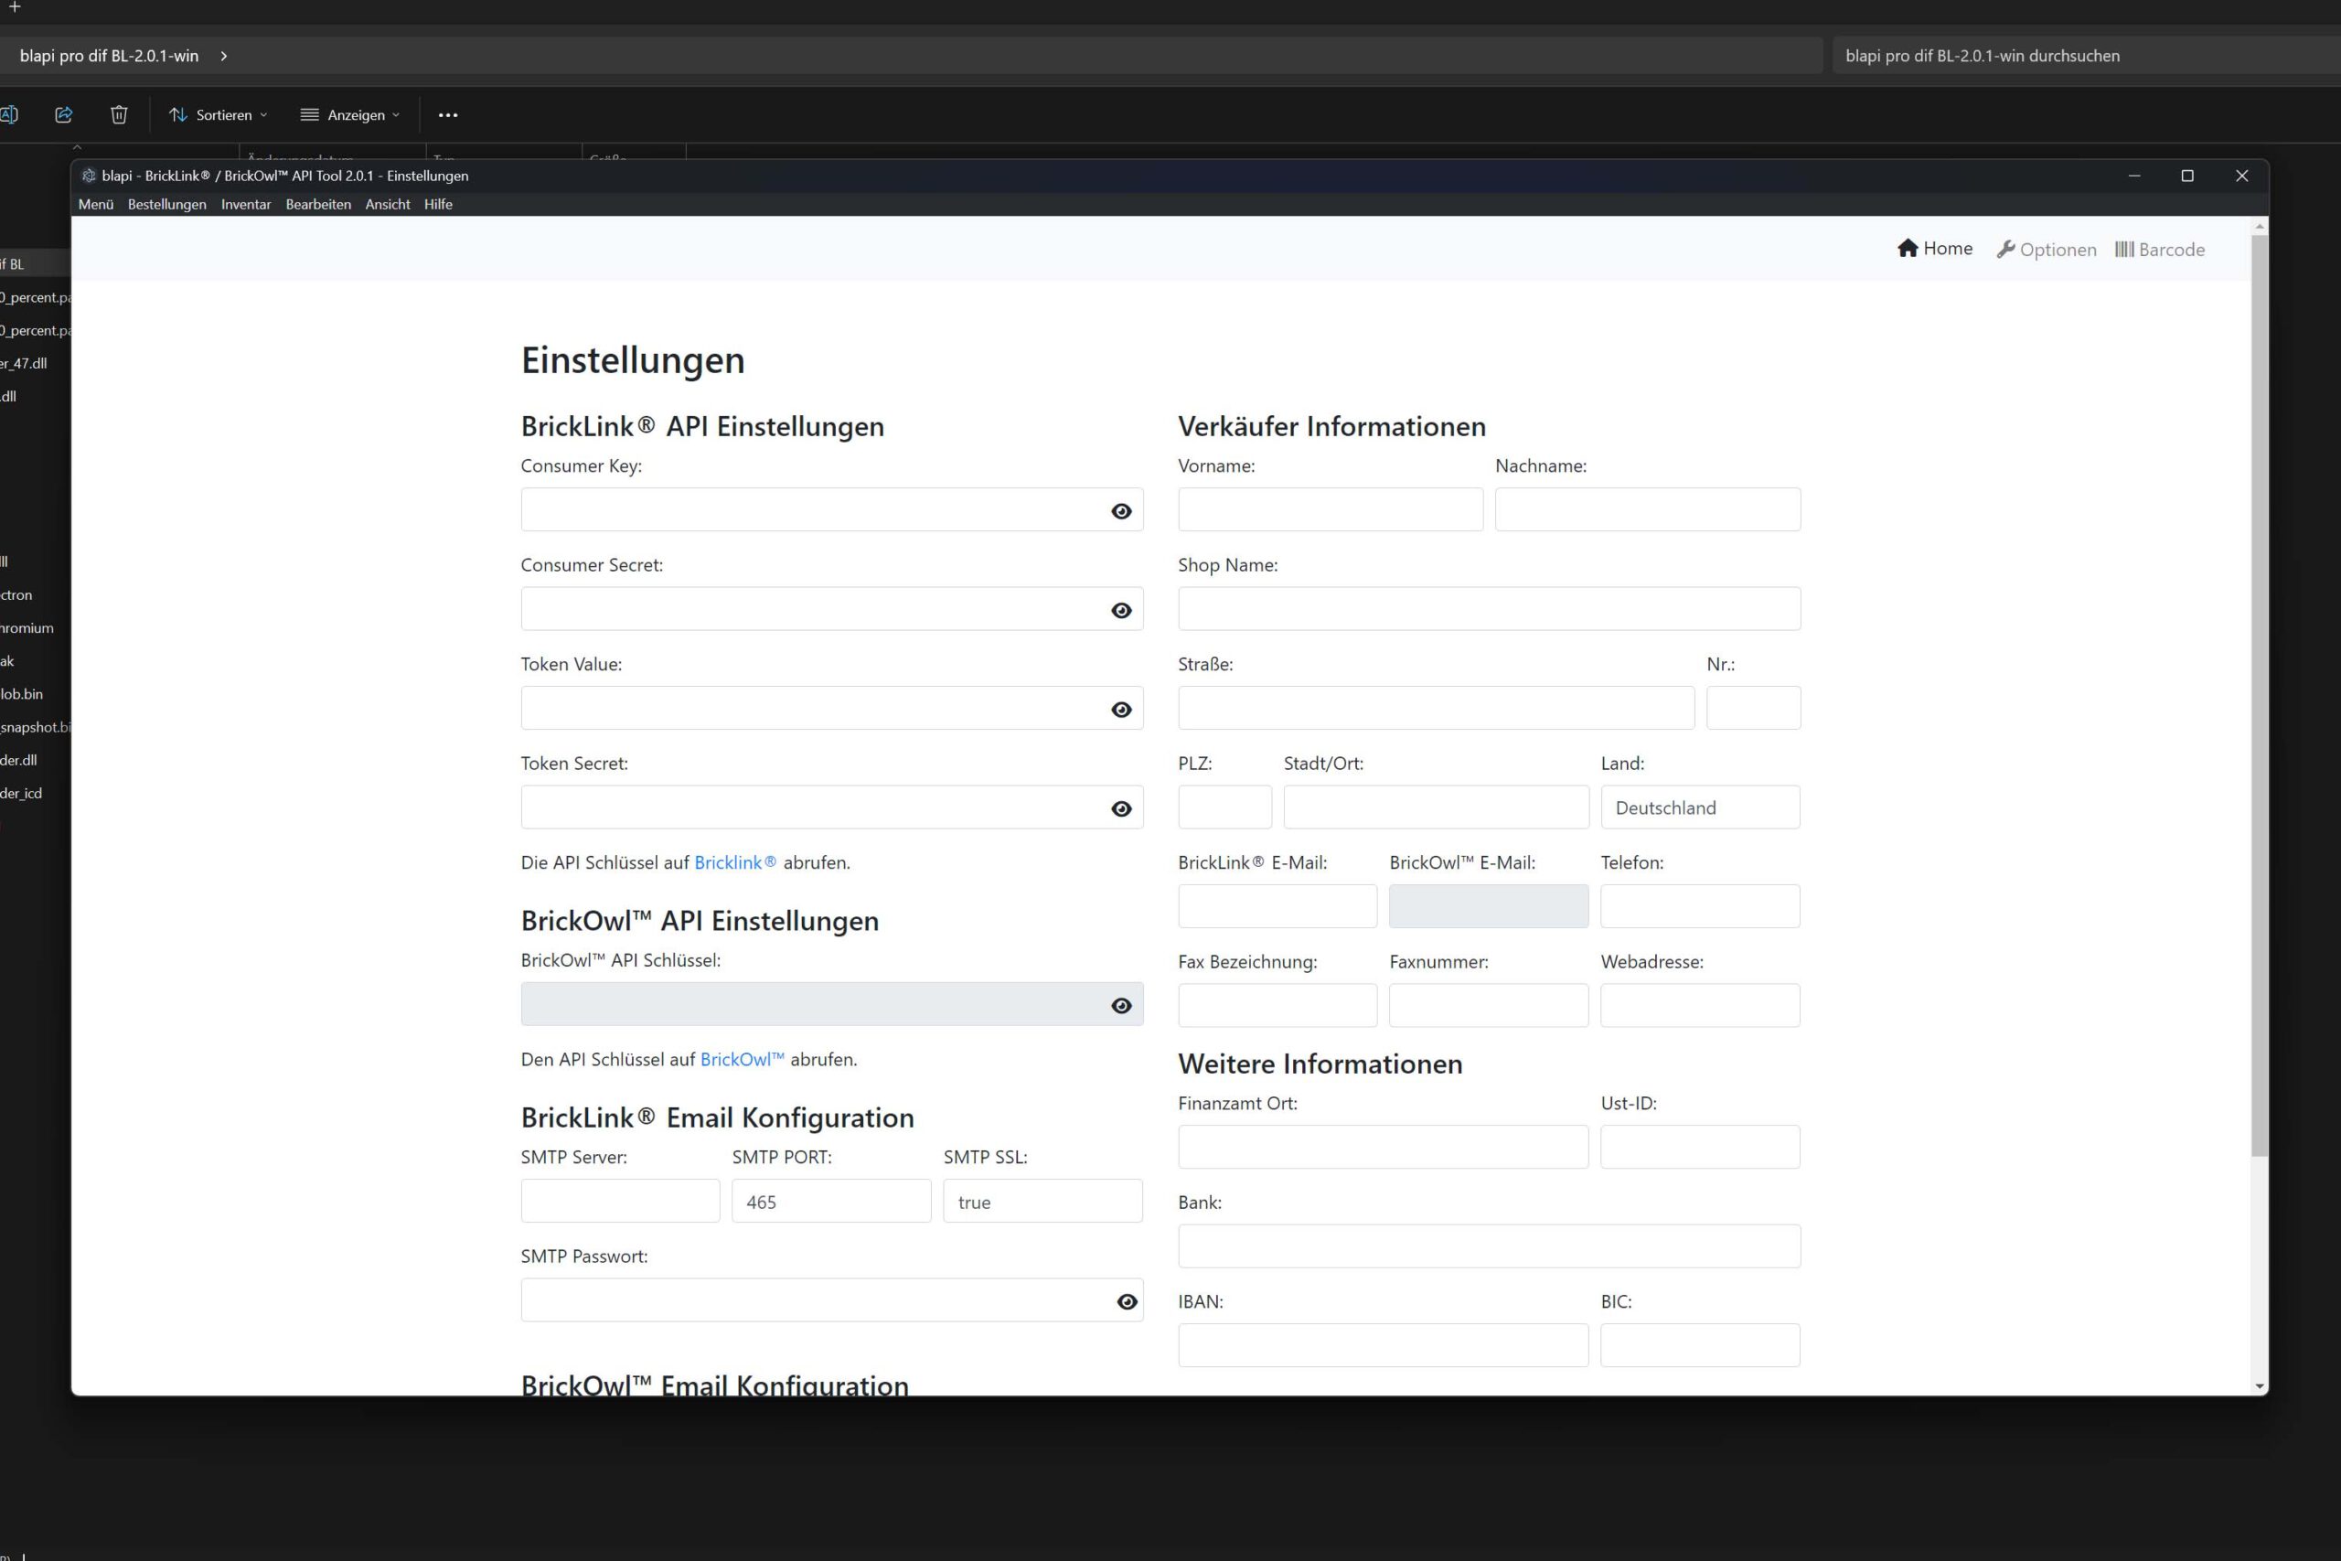Select er_47.dll file in Explorer list

coord(24,363)
